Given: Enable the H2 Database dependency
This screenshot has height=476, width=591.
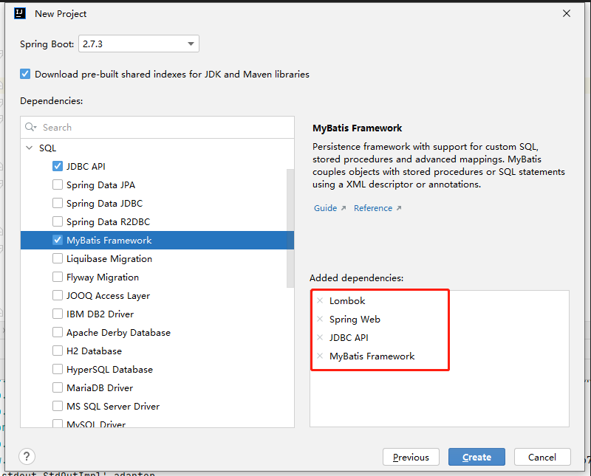Looking at the screenshot, I should [57, 351].
